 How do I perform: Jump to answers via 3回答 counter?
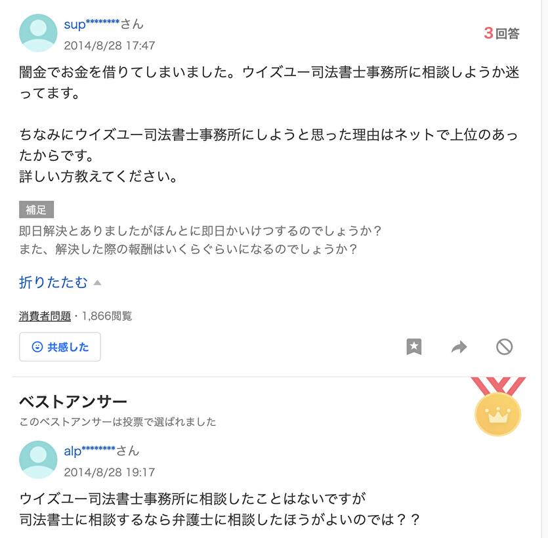tap(501, 33)
